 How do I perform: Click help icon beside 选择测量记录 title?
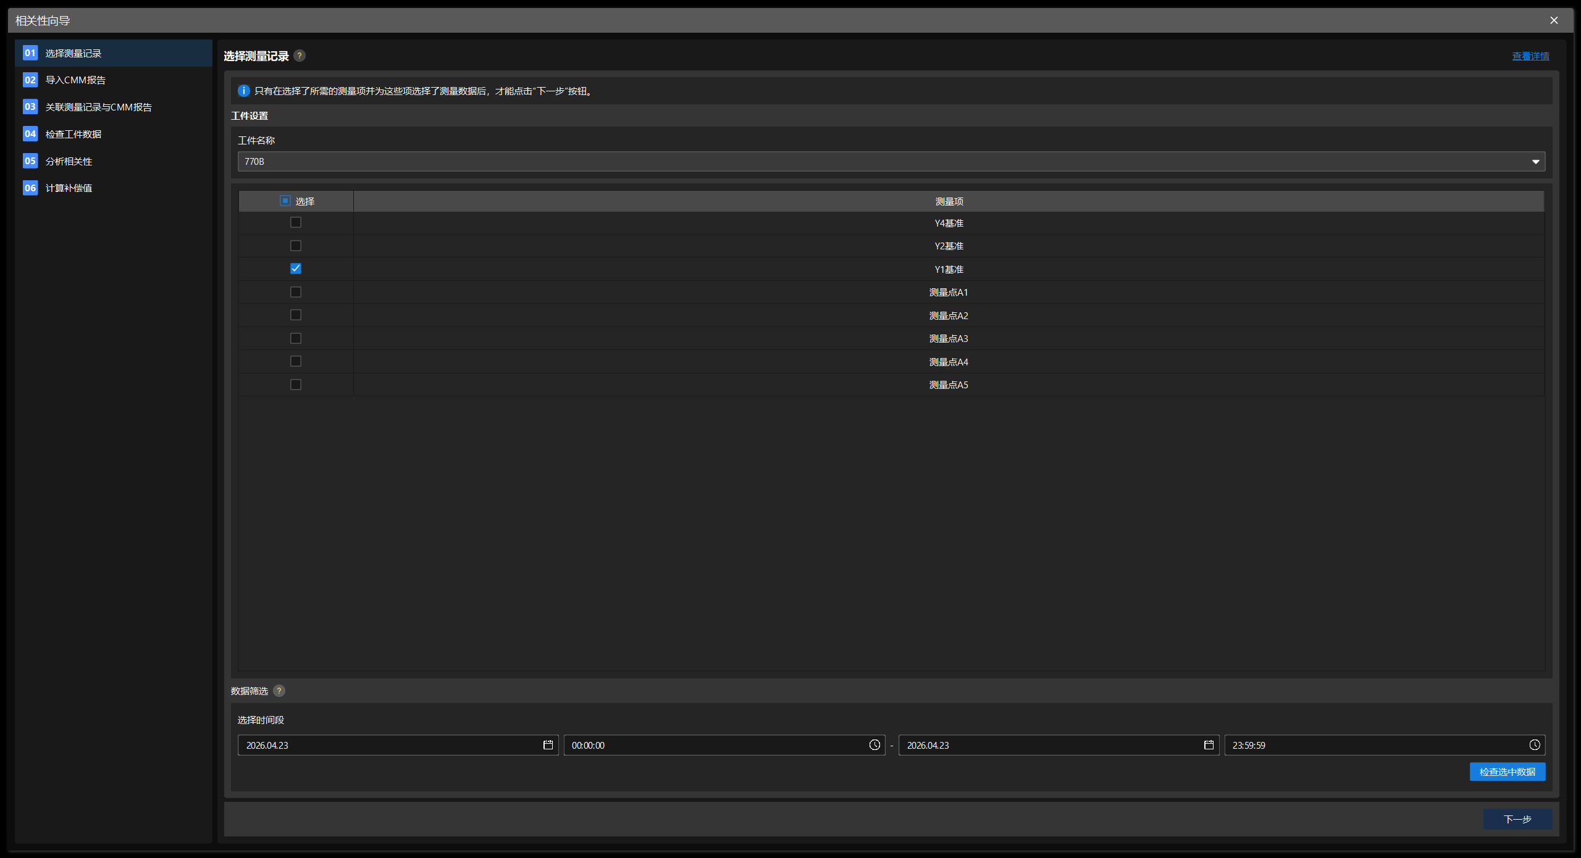[x=300, y=56]
